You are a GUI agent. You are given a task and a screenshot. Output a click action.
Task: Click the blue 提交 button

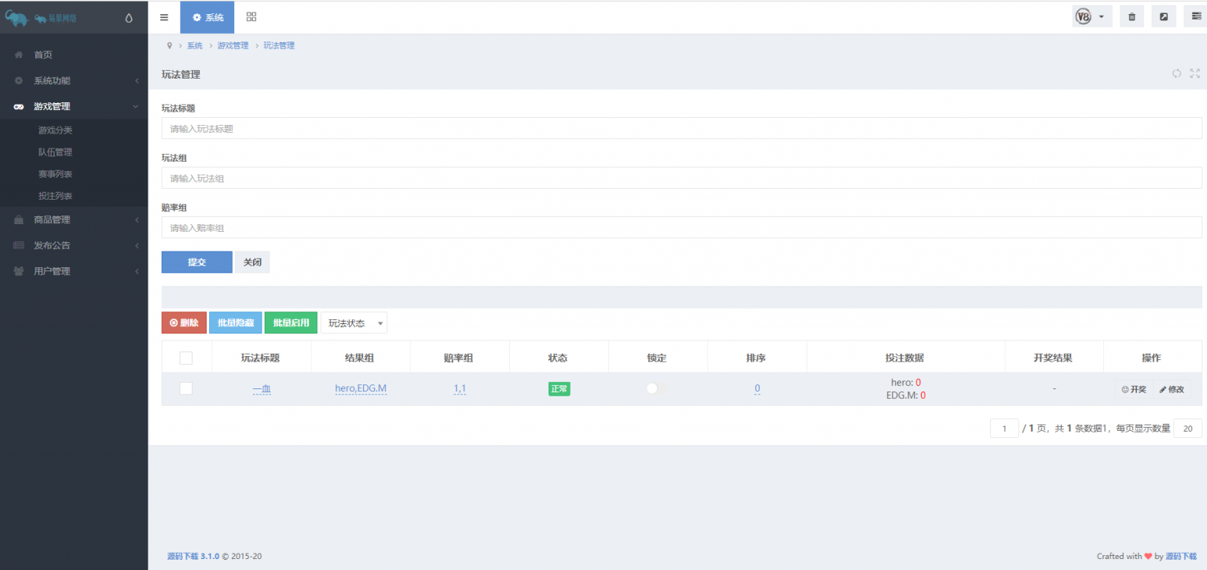tap(196, 262)
